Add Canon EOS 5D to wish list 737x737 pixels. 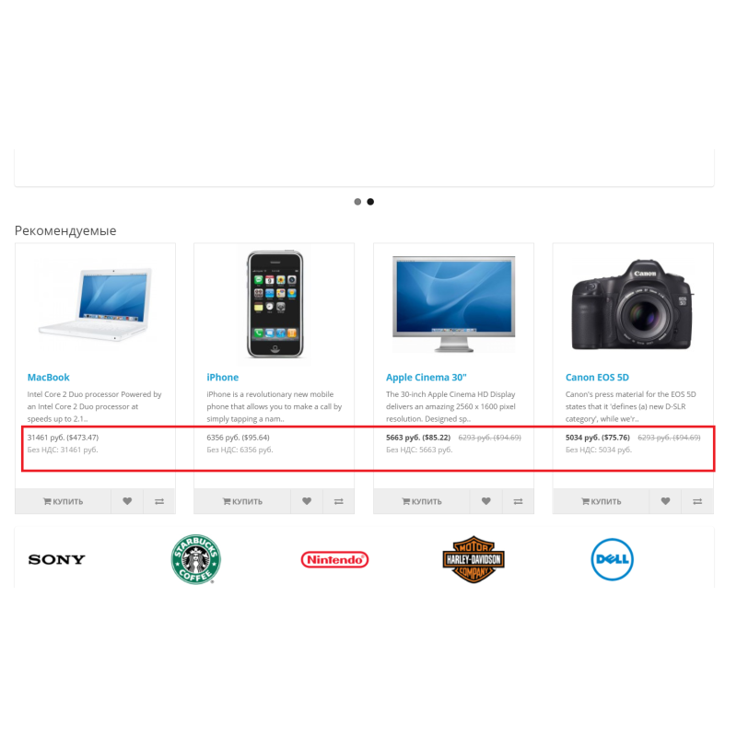(665, 501)
